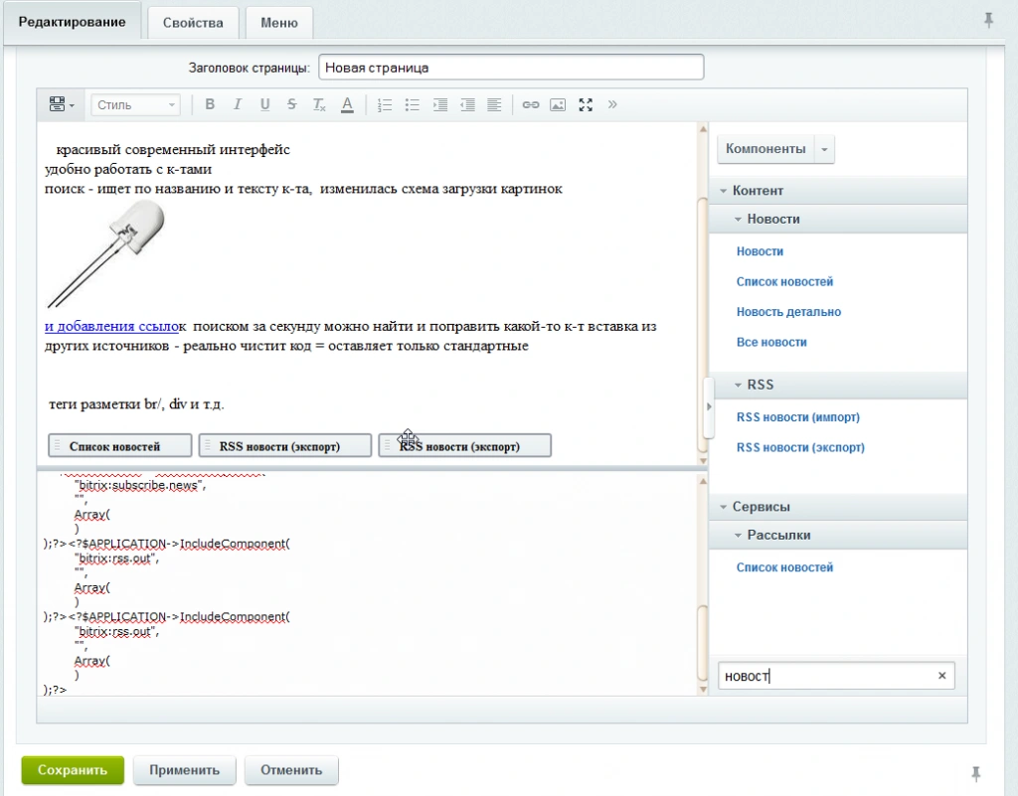The image size is (1018, 796).
Task: Click the remove formatting icon
Action: point(319,104)
